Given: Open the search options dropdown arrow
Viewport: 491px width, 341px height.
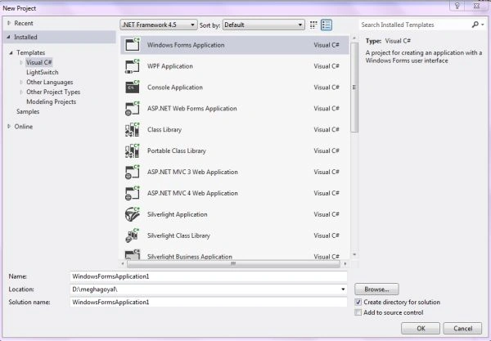Looking at the screenshot, I should point(483,25).
